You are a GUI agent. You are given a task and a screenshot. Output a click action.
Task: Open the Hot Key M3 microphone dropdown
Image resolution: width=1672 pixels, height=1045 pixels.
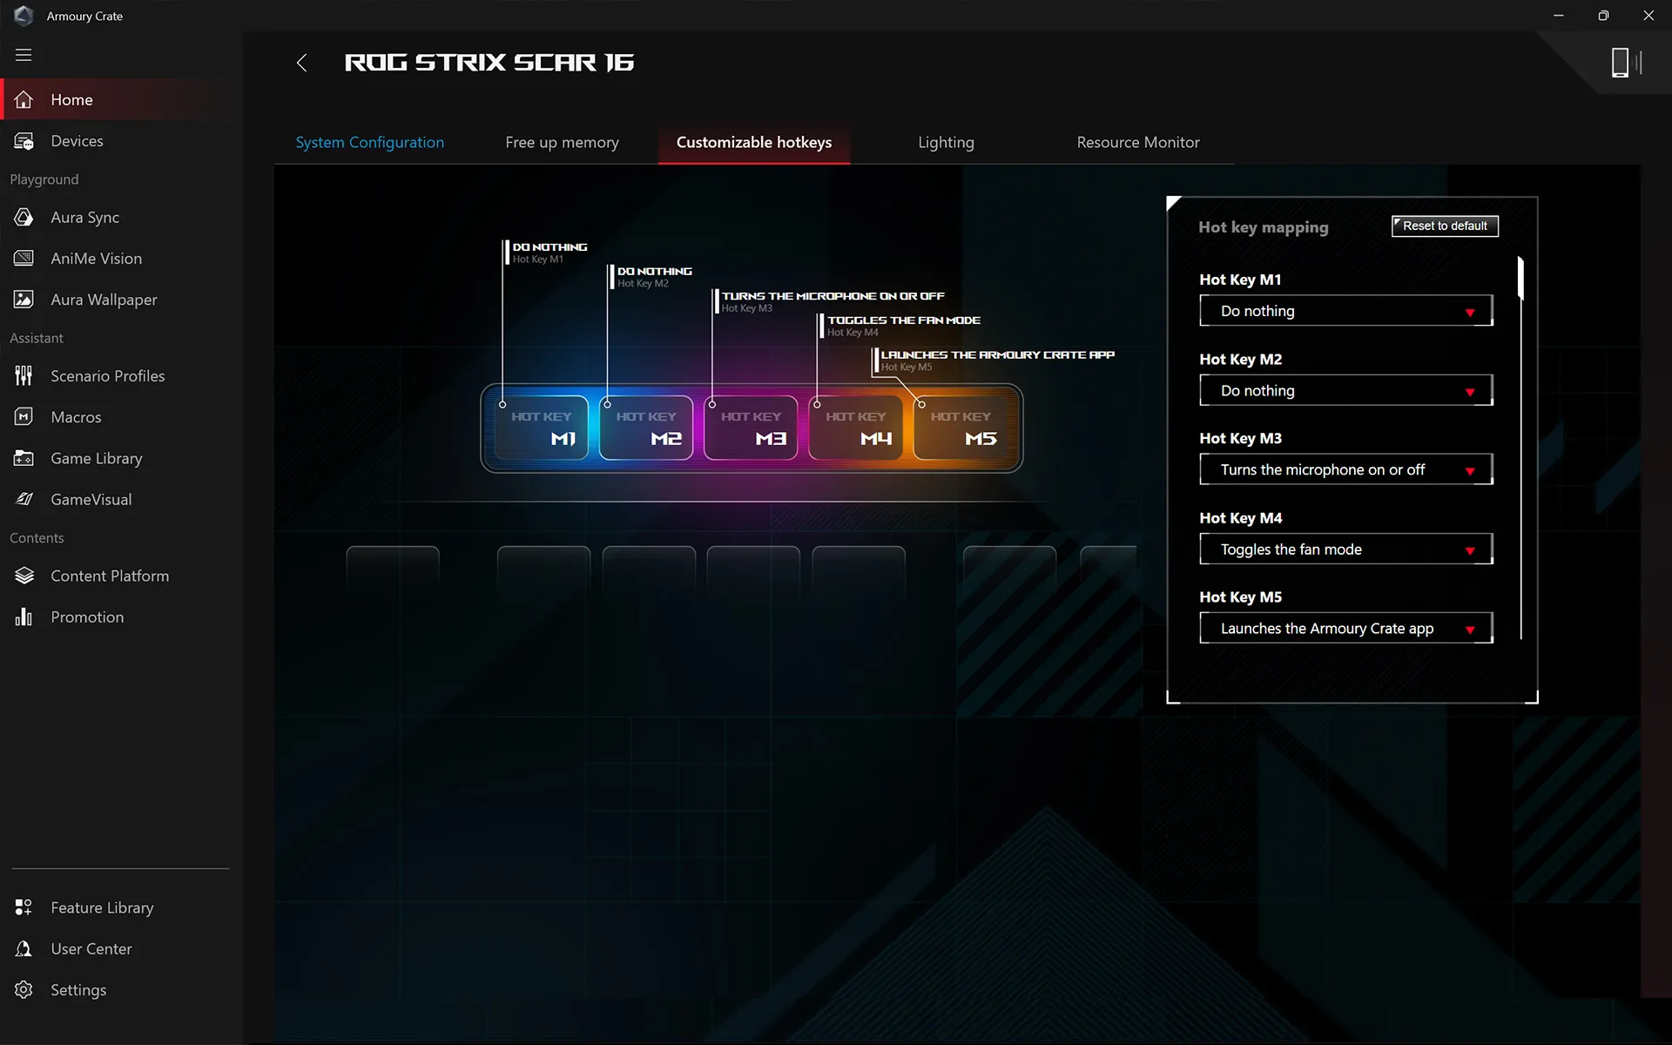tap(1345, 470)
